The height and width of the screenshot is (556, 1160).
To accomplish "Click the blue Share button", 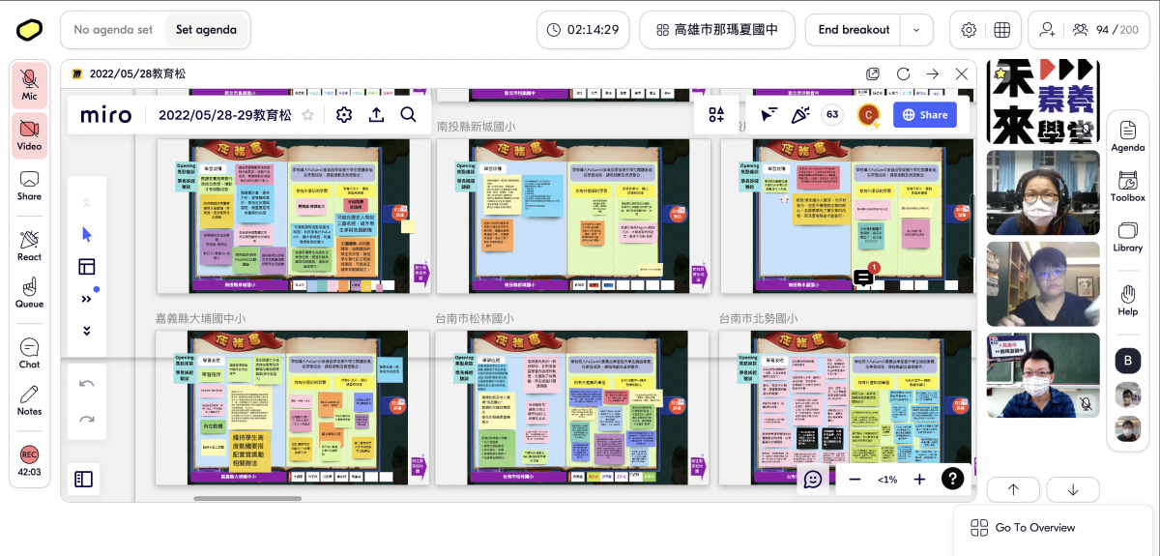I will pyautogui.click(x=924, y=115).
